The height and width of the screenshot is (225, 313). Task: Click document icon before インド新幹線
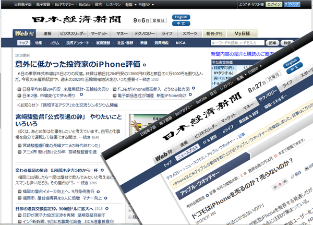tap(19, 221)
